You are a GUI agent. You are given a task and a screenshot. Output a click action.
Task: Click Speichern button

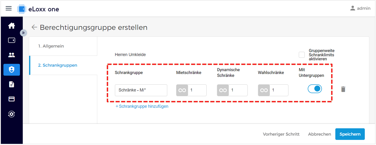pyautogui.click(x=350, y=134)
